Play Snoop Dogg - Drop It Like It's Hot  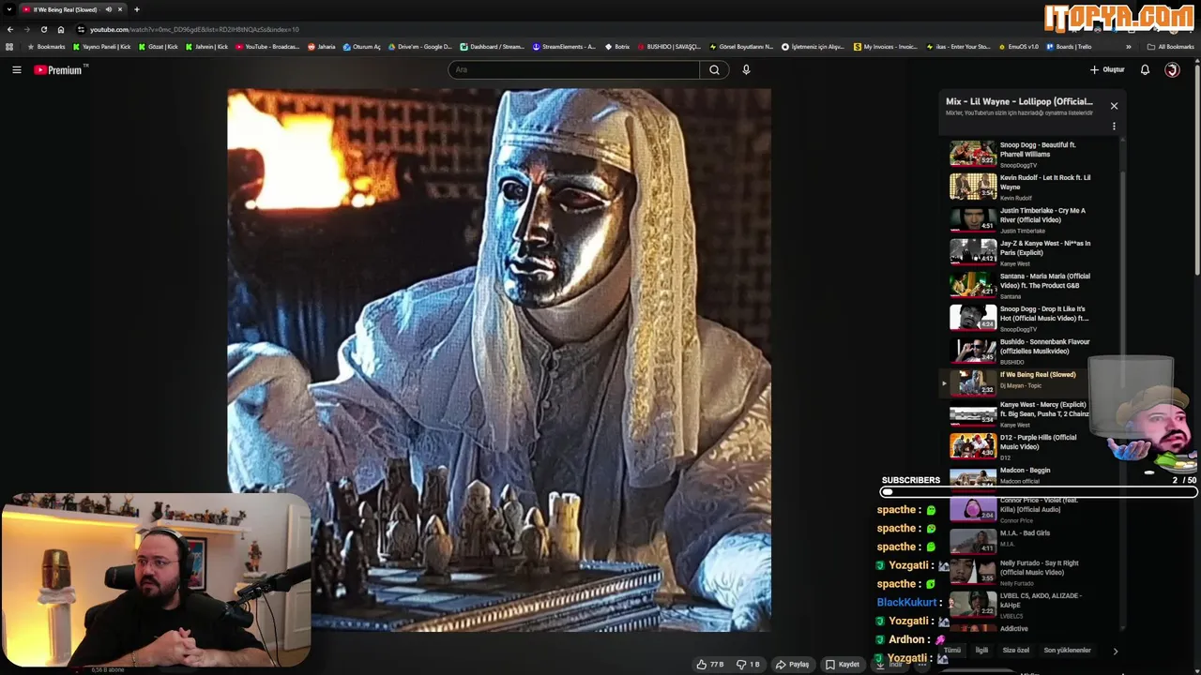[1030, 318]
